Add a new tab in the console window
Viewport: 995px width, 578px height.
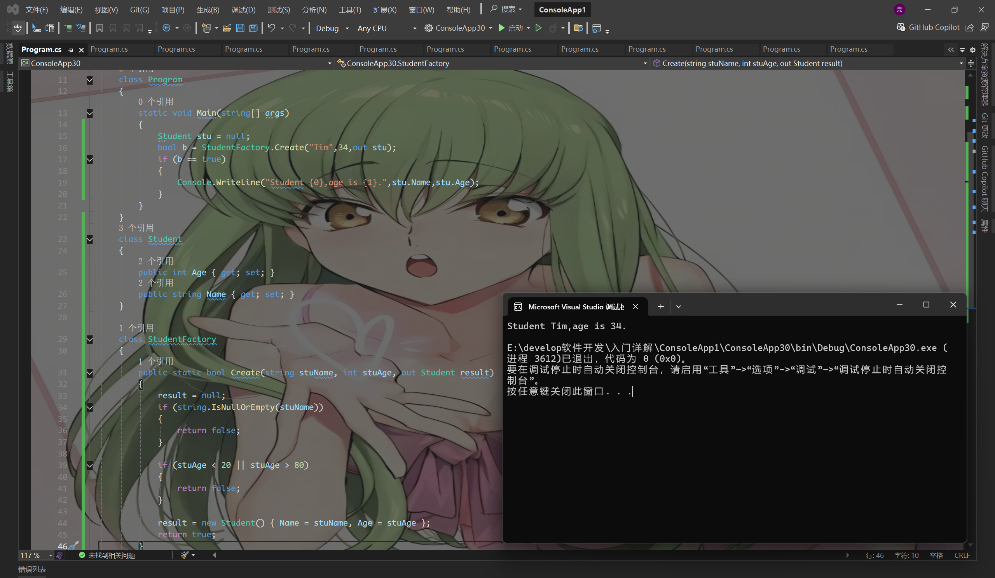coord(661,306)
